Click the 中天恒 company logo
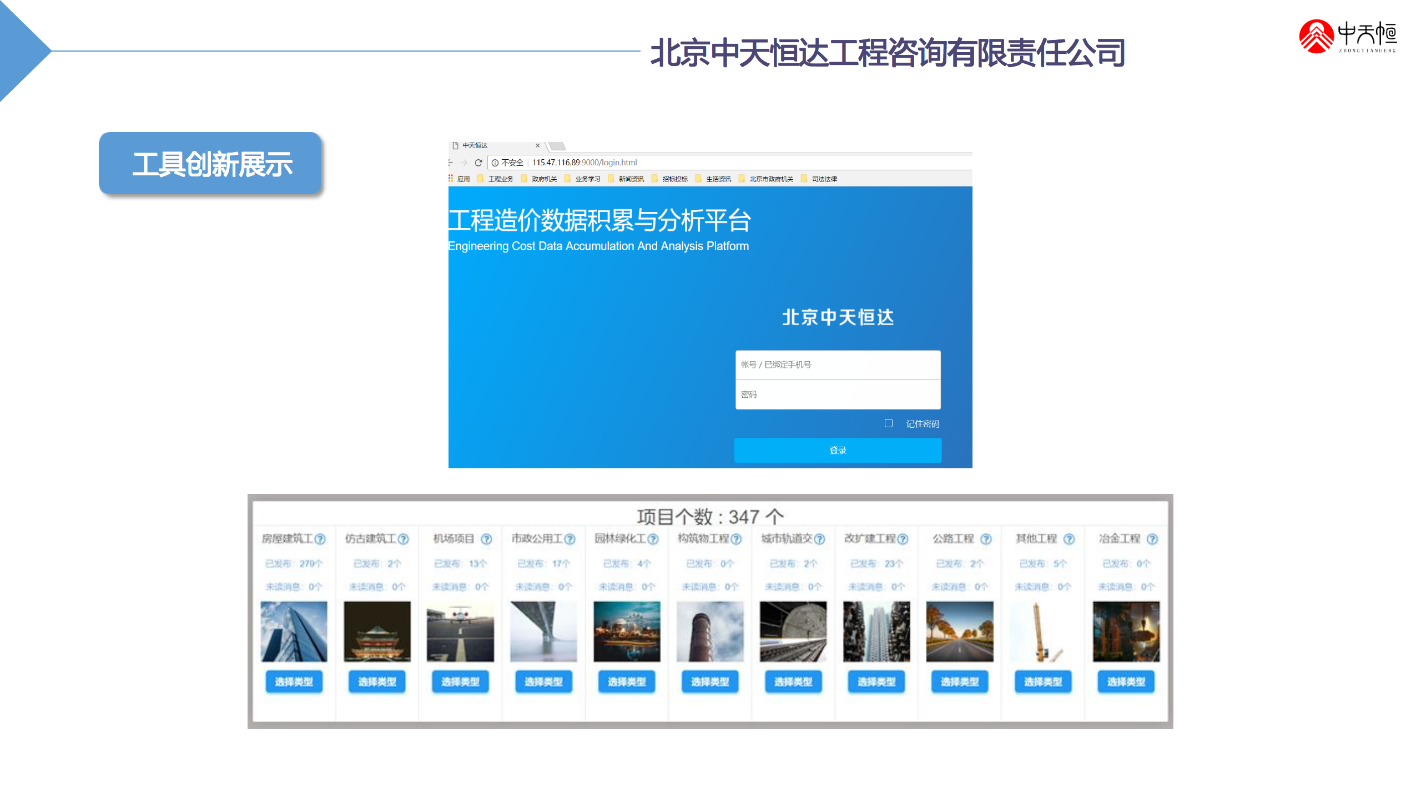Image resolution: width=1421 pixels, height=799 pixels. [1348, 36]
